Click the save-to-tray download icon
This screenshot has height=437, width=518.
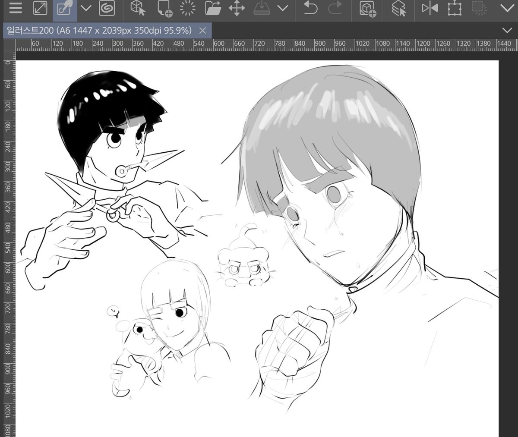261,8
